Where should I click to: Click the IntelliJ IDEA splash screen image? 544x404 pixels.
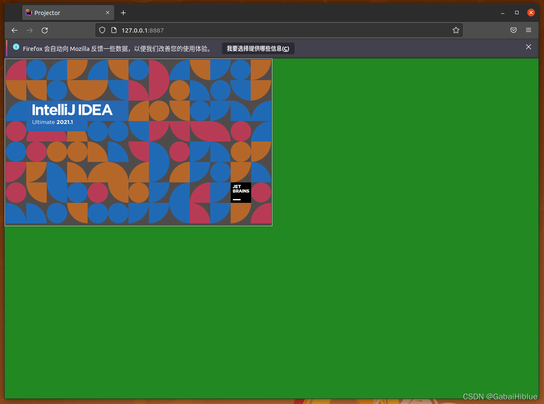click(139, 142)
